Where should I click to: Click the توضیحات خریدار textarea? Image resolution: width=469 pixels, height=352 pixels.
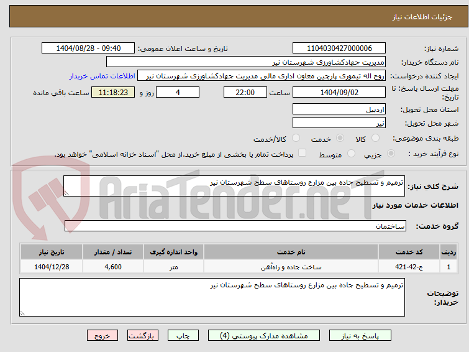click(212, 297)
